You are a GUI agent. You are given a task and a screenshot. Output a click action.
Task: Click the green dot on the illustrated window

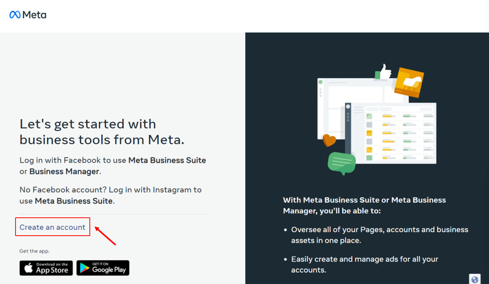pos(321,82)
